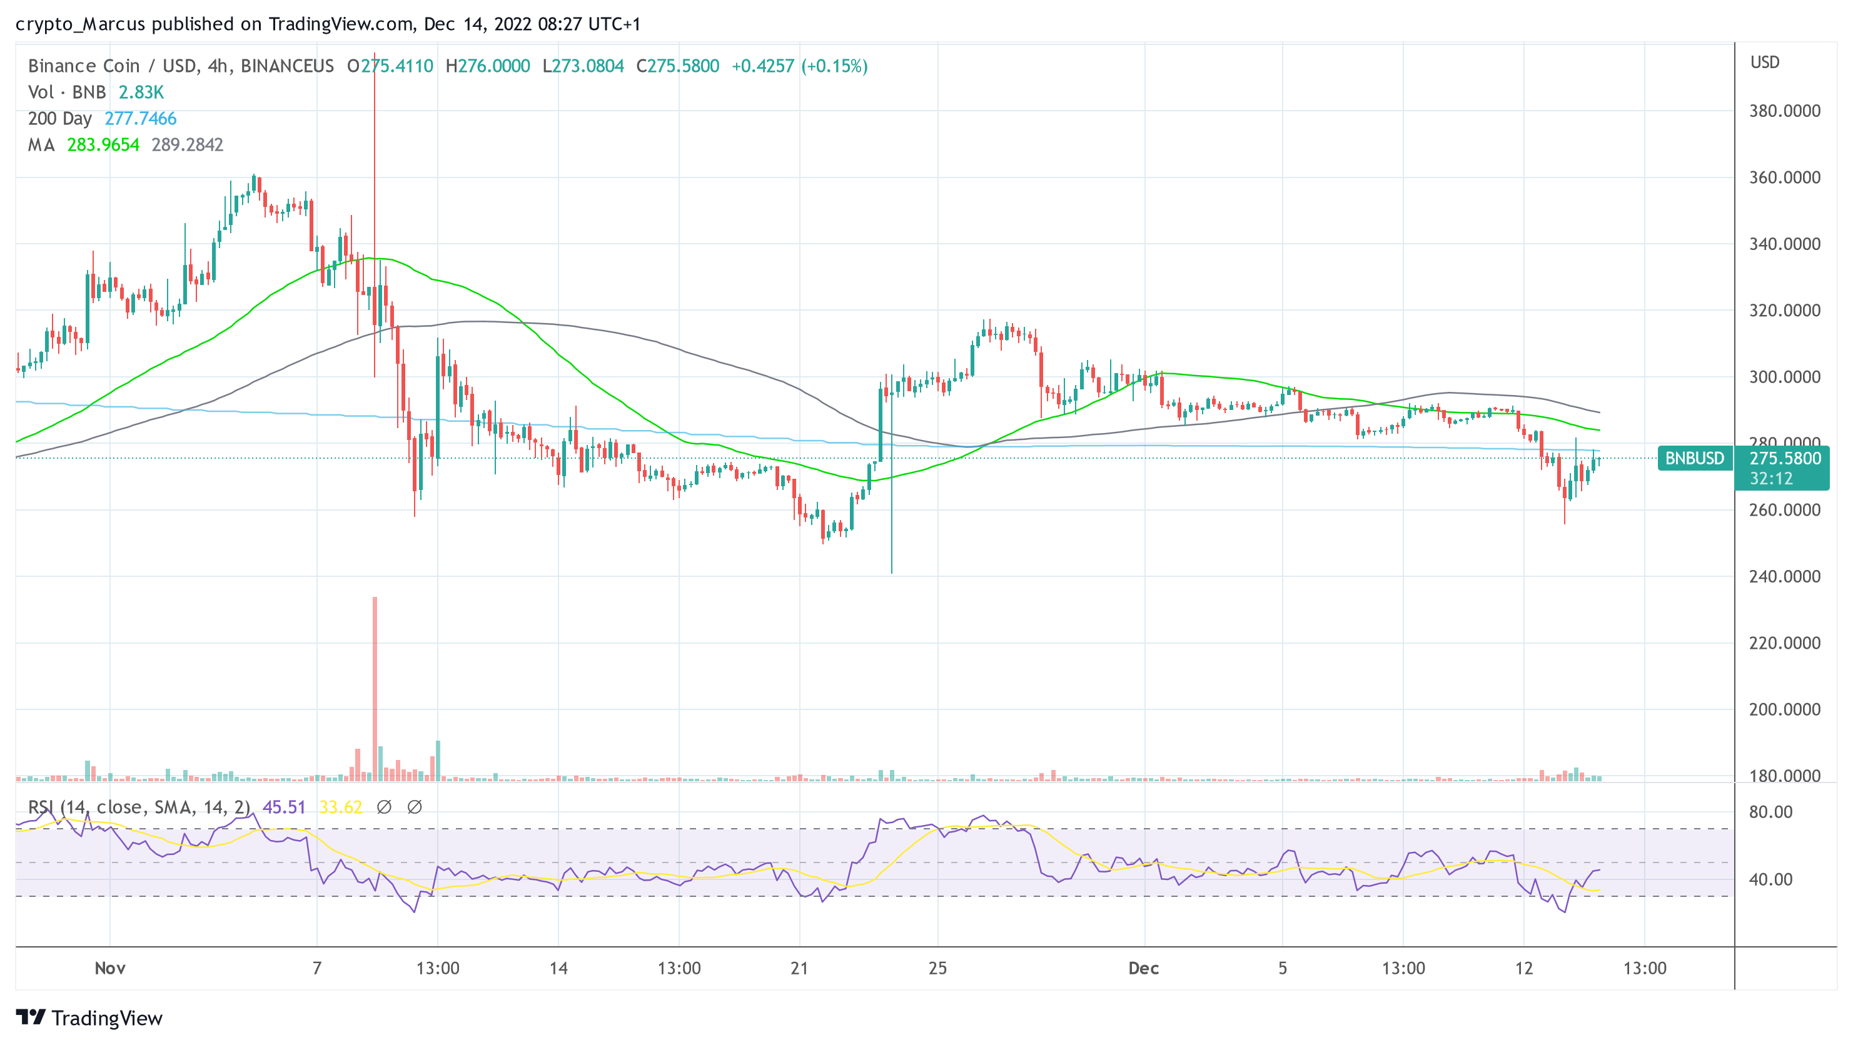Viewport: 1853px width, 1045px height.
Task: Click the 200 Day indicator label
Action: (59, 119)
